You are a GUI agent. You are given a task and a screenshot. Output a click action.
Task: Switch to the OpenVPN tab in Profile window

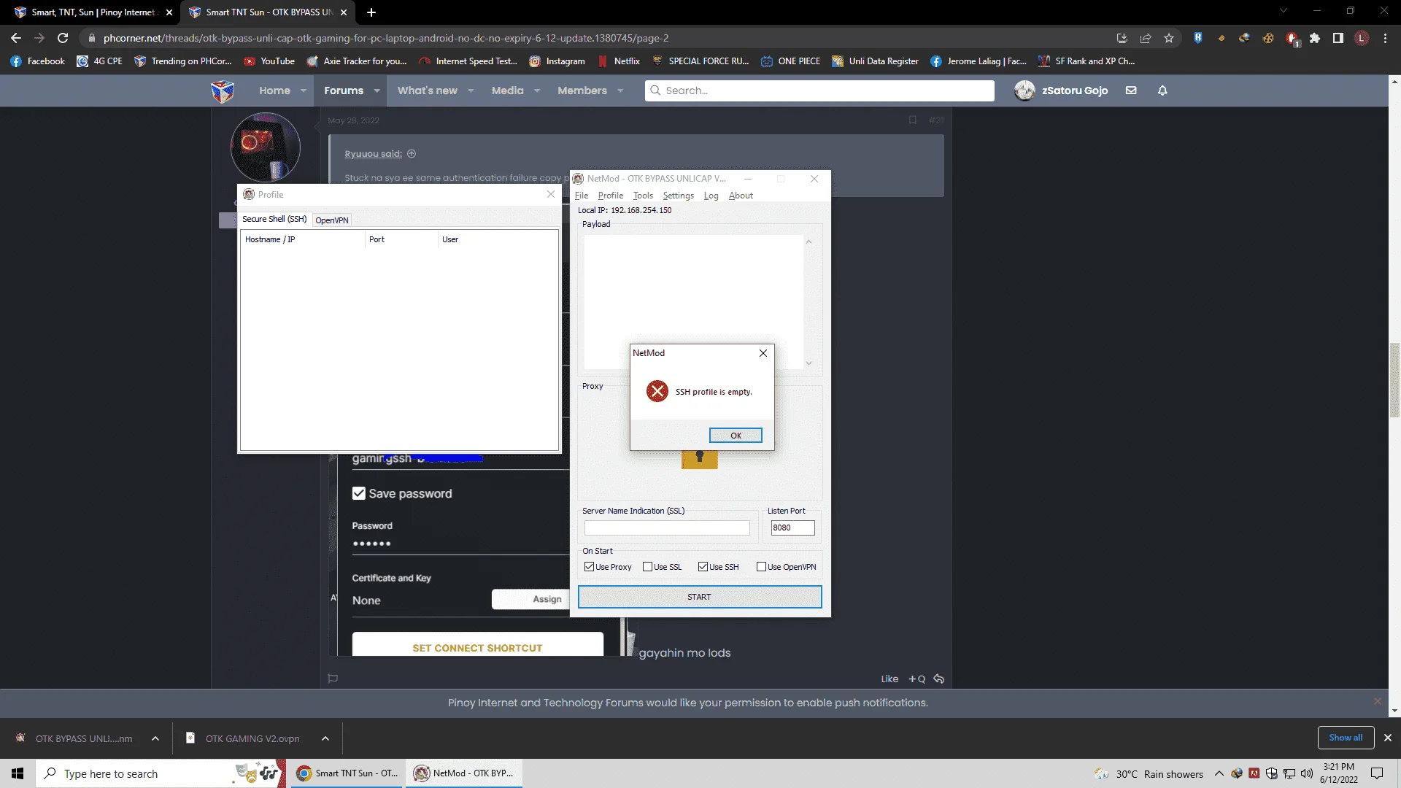pos(332,220)
